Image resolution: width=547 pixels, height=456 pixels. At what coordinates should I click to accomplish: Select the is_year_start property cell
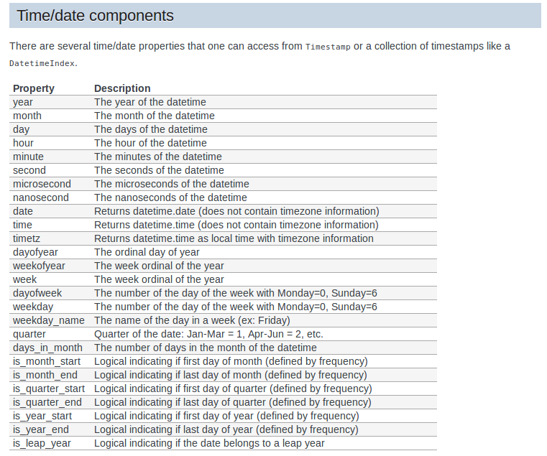pyautogui.click(x=42, y=416)
